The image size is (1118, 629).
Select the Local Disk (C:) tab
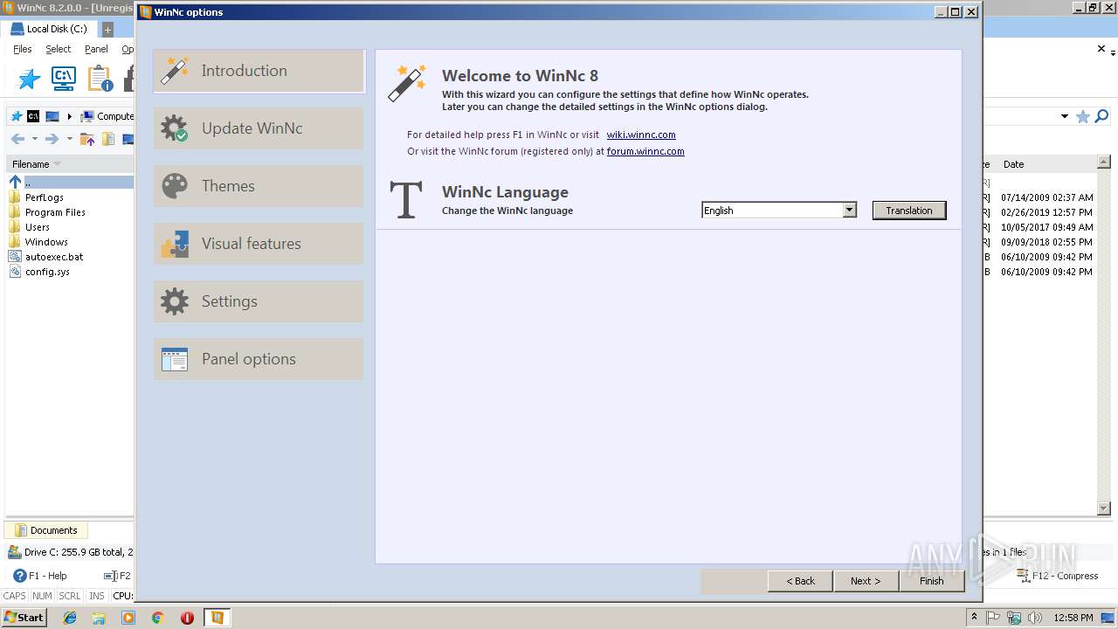[x=49, y=29]
